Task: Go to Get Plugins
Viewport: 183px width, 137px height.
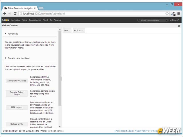Action: pos(55,20)
